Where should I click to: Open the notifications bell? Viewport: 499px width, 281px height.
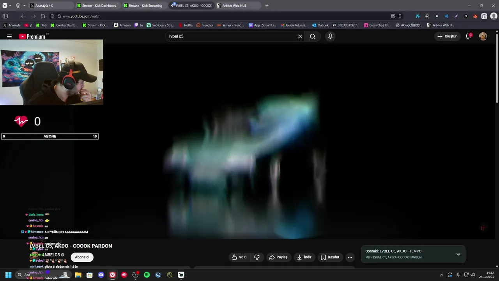pyautogui.click(x=468, y=36)
